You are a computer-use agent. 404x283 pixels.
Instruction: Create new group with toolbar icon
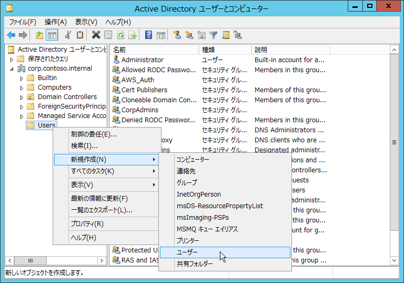click(189, 35)
